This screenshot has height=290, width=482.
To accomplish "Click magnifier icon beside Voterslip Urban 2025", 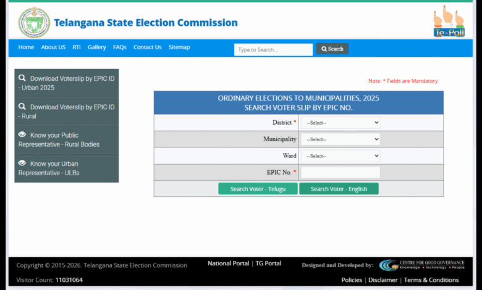I will click(x=22, y=78).
